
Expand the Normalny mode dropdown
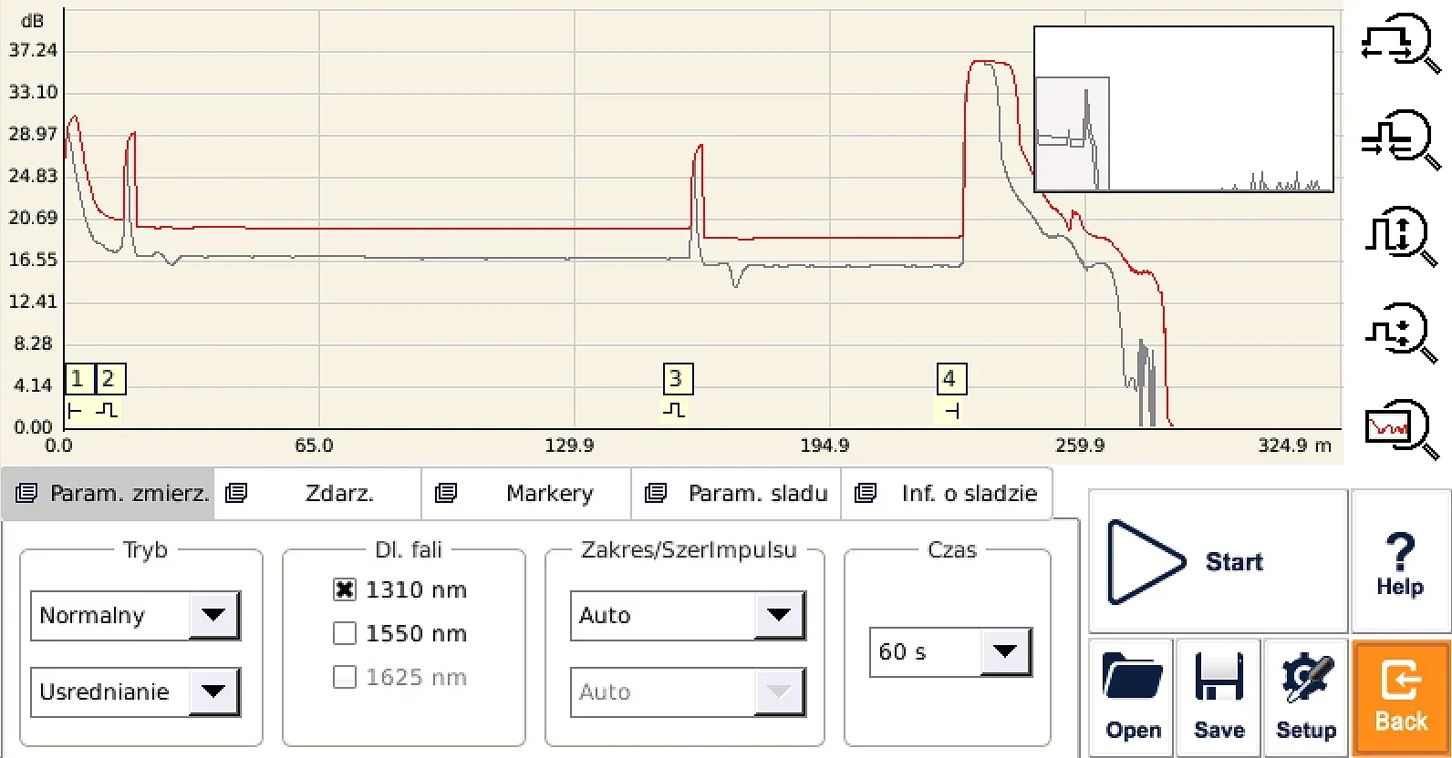point(136,615)
